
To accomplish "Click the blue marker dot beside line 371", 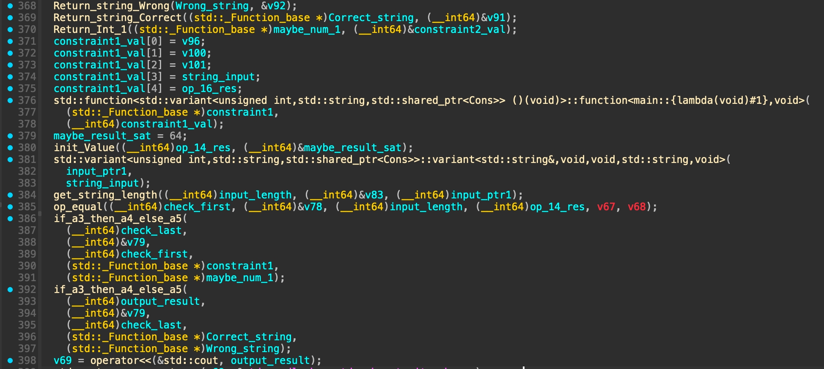I will (x=10, y=41).
